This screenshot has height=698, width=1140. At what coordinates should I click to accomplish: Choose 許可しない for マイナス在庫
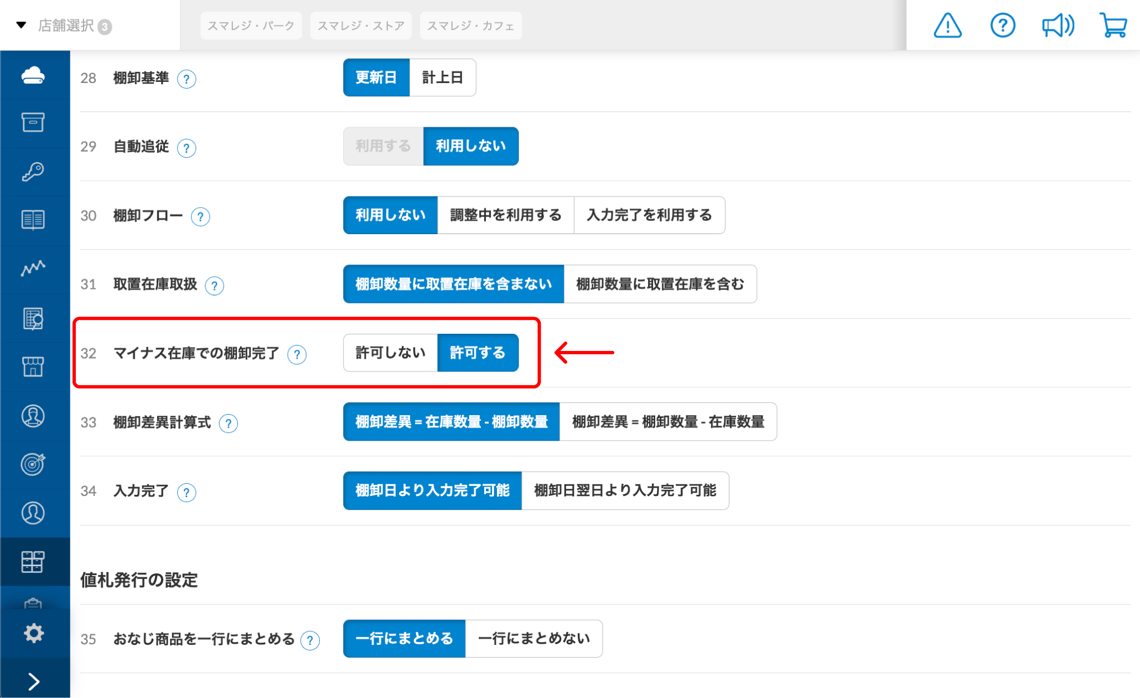(x=390, y=353)
